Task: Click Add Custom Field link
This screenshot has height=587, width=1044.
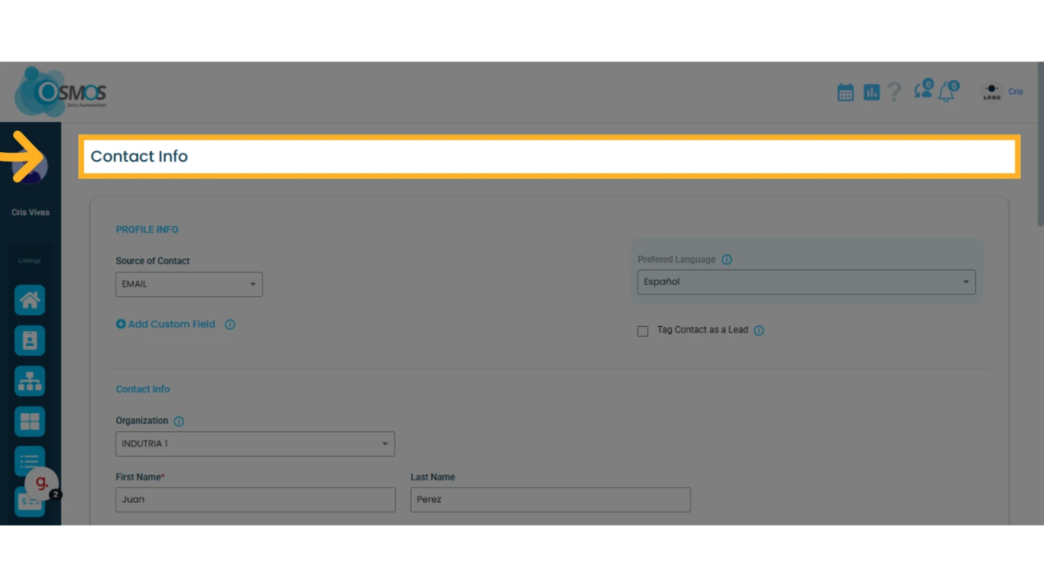Action: (166, 324)
